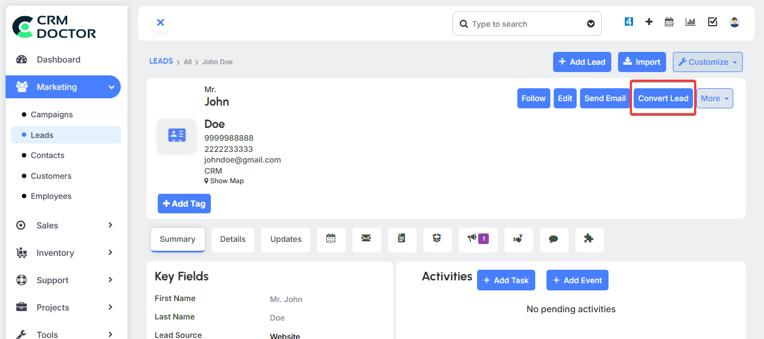This screenshot has height=339, width=764.
Task: Click the Convert Lead button
Action: point(663,98)
